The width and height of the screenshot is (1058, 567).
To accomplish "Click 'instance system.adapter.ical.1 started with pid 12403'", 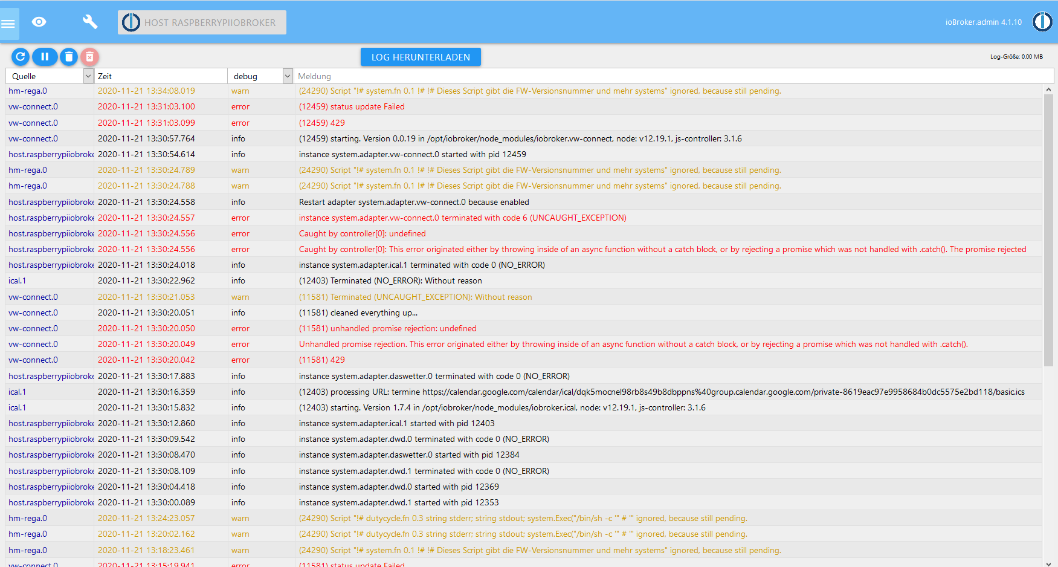I will click(x=397, y=423).
